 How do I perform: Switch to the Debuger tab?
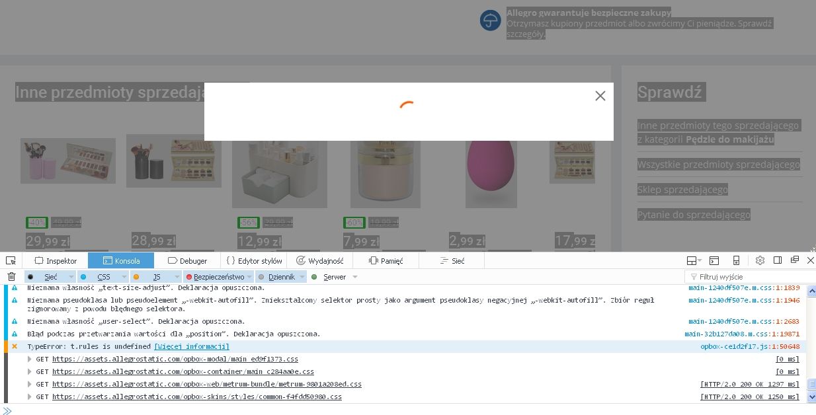(187, 260)
